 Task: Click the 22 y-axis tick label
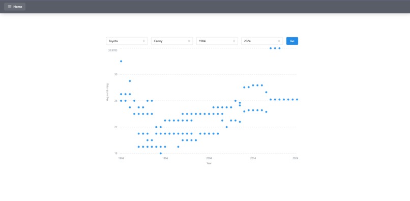(x=116, y=127)
